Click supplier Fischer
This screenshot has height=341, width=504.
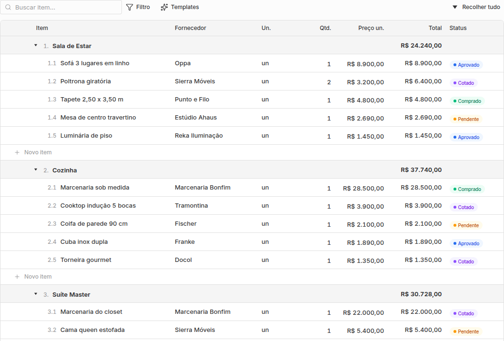pos(185,224)
